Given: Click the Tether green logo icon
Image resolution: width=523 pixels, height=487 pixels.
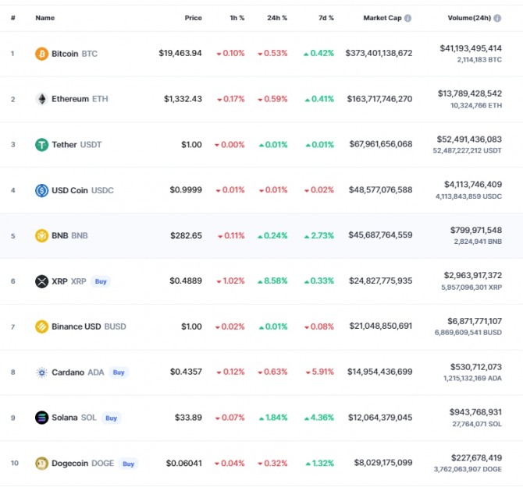Looking at the screenshot, I should [x=41, y=144].
